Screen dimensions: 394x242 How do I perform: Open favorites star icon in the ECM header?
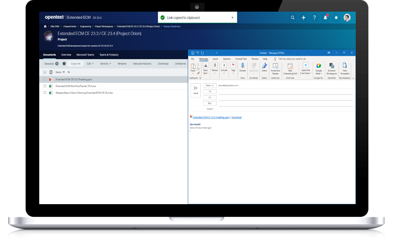pyautogui.click(x=336, y=17)
